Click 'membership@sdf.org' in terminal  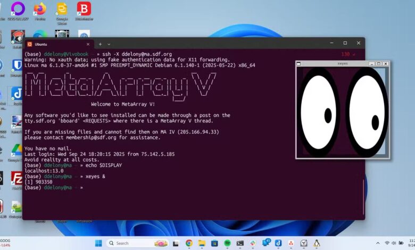click(91, 137)
